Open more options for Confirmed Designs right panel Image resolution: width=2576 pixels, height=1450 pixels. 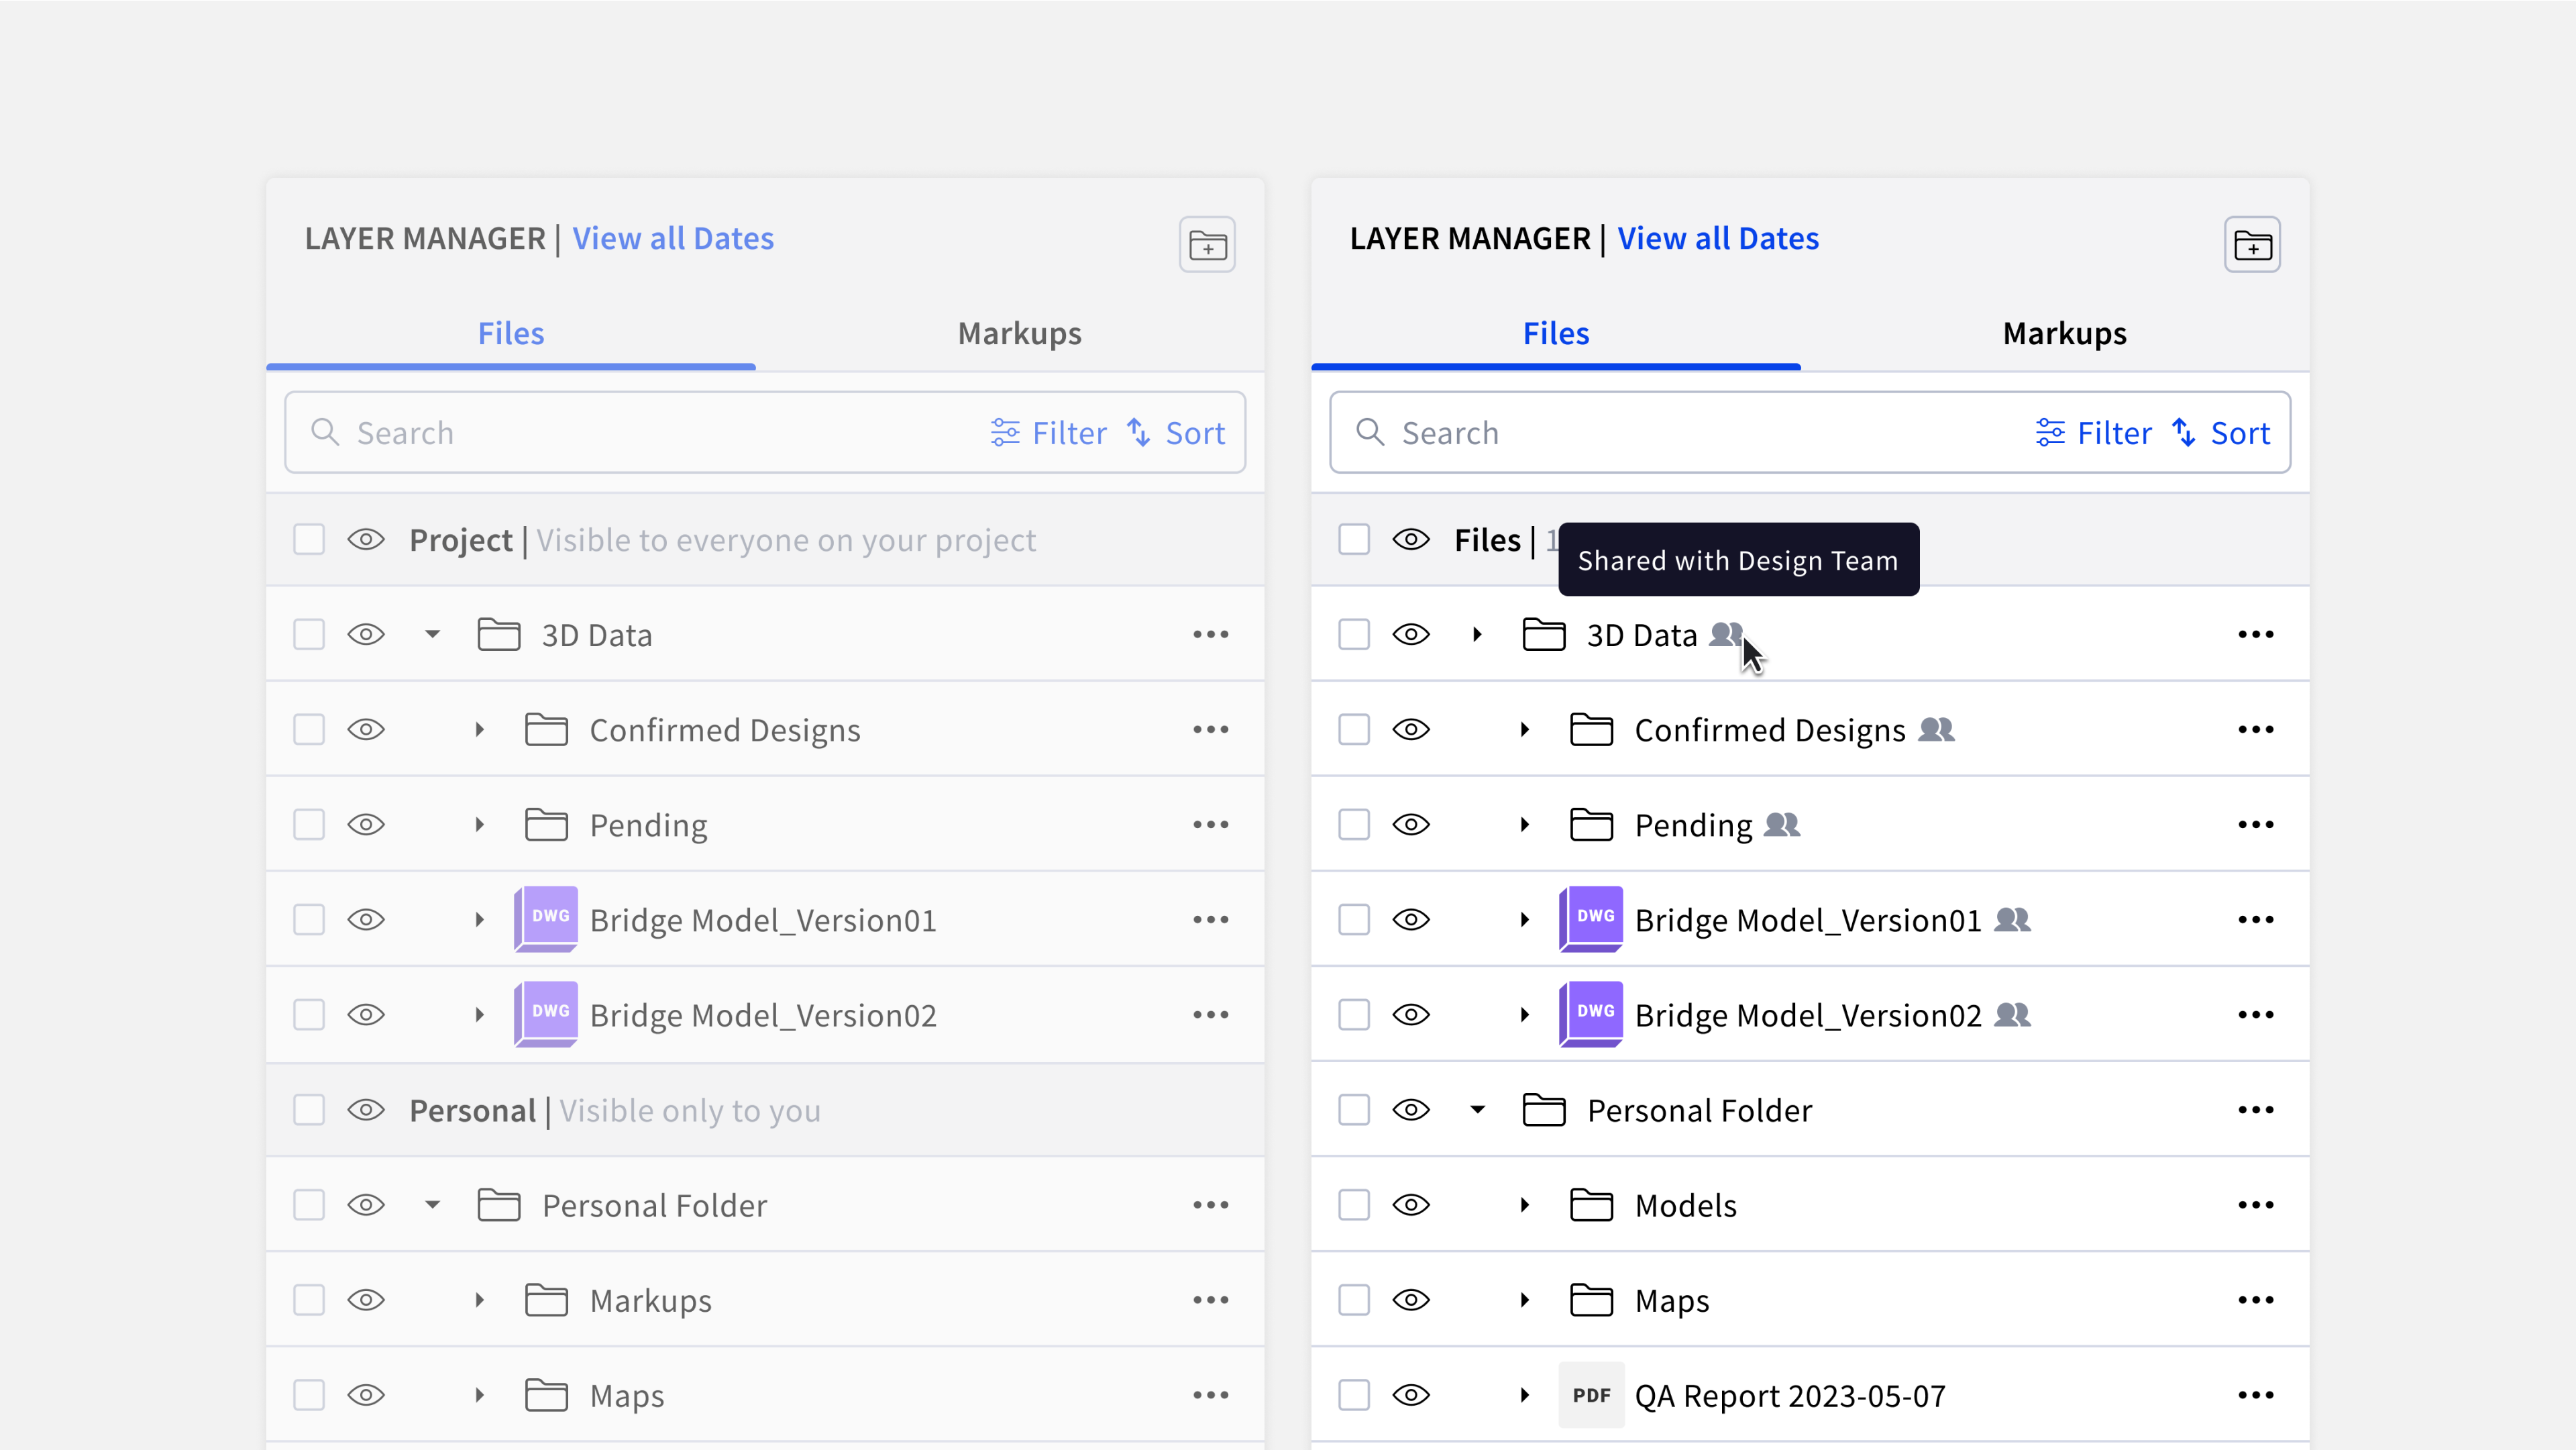point(2255,729)
